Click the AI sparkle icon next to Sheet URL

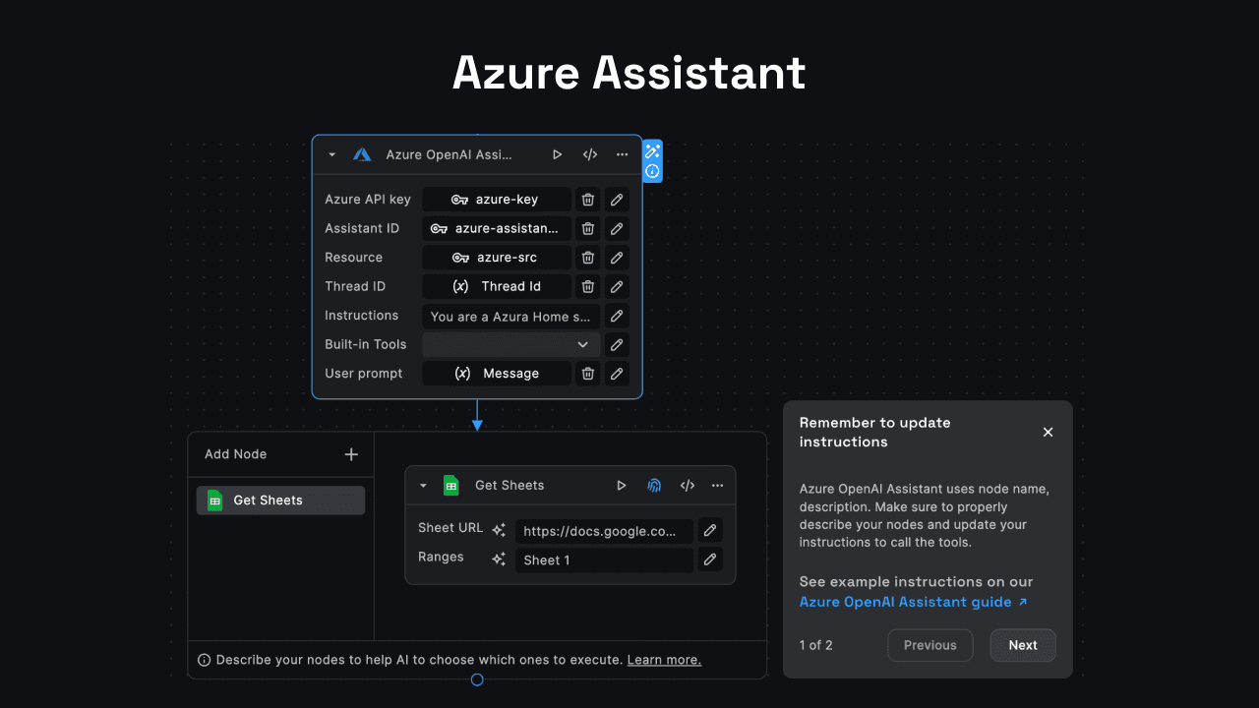pos(499,529)
